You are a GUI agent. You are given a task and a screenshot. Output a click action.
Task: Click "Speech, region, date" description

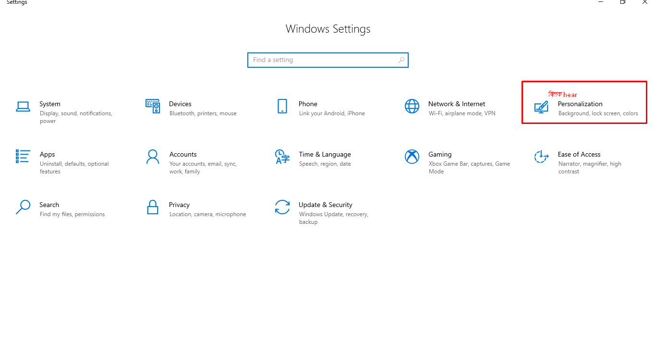325,164
